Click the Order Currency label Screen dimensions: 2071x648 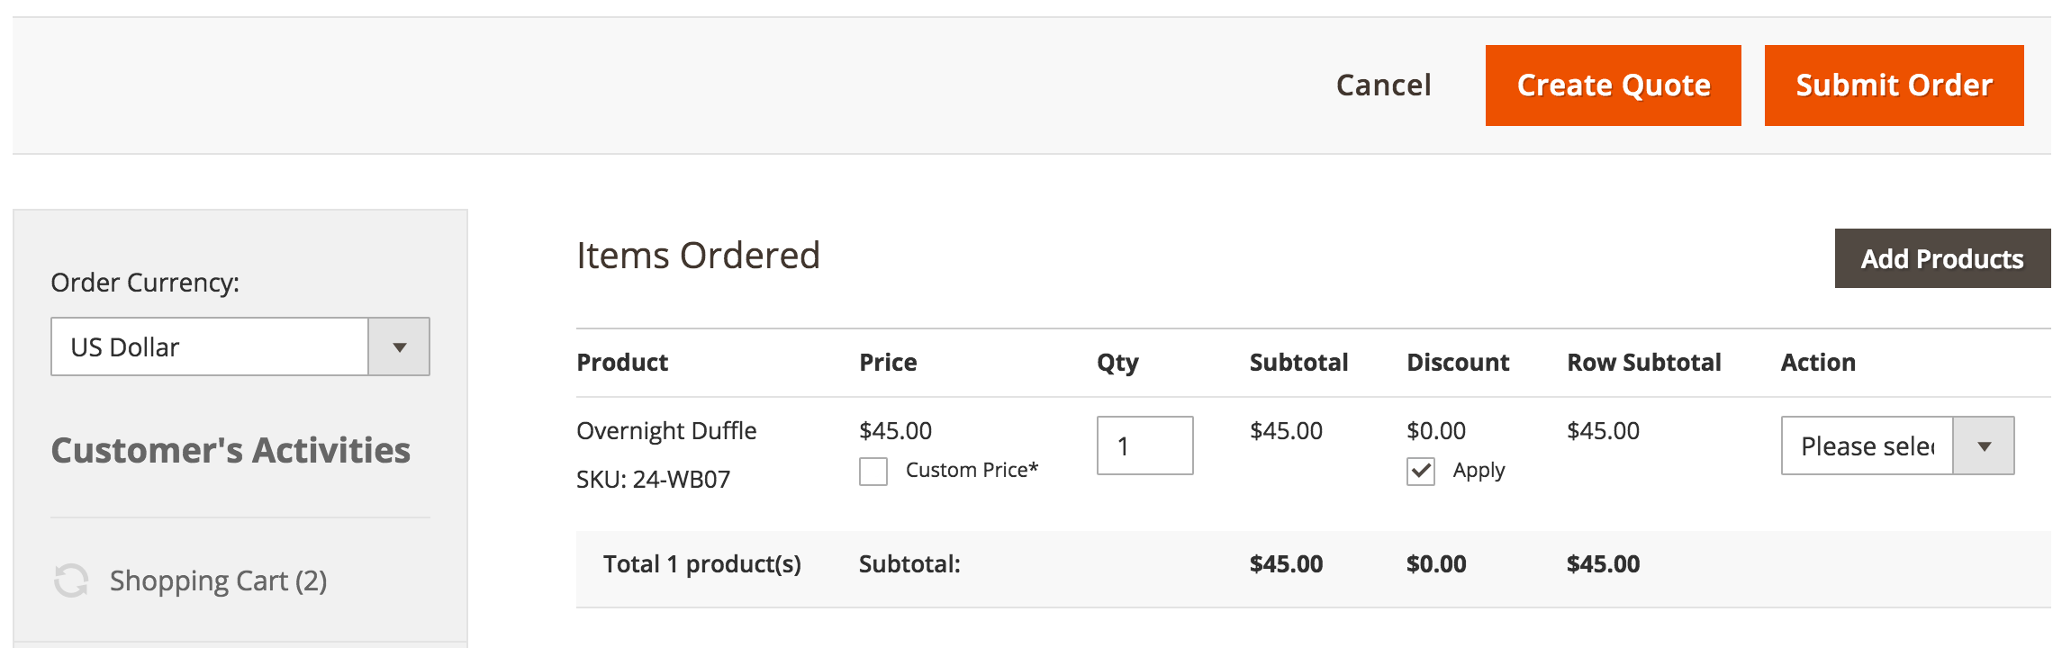point(145,283)
